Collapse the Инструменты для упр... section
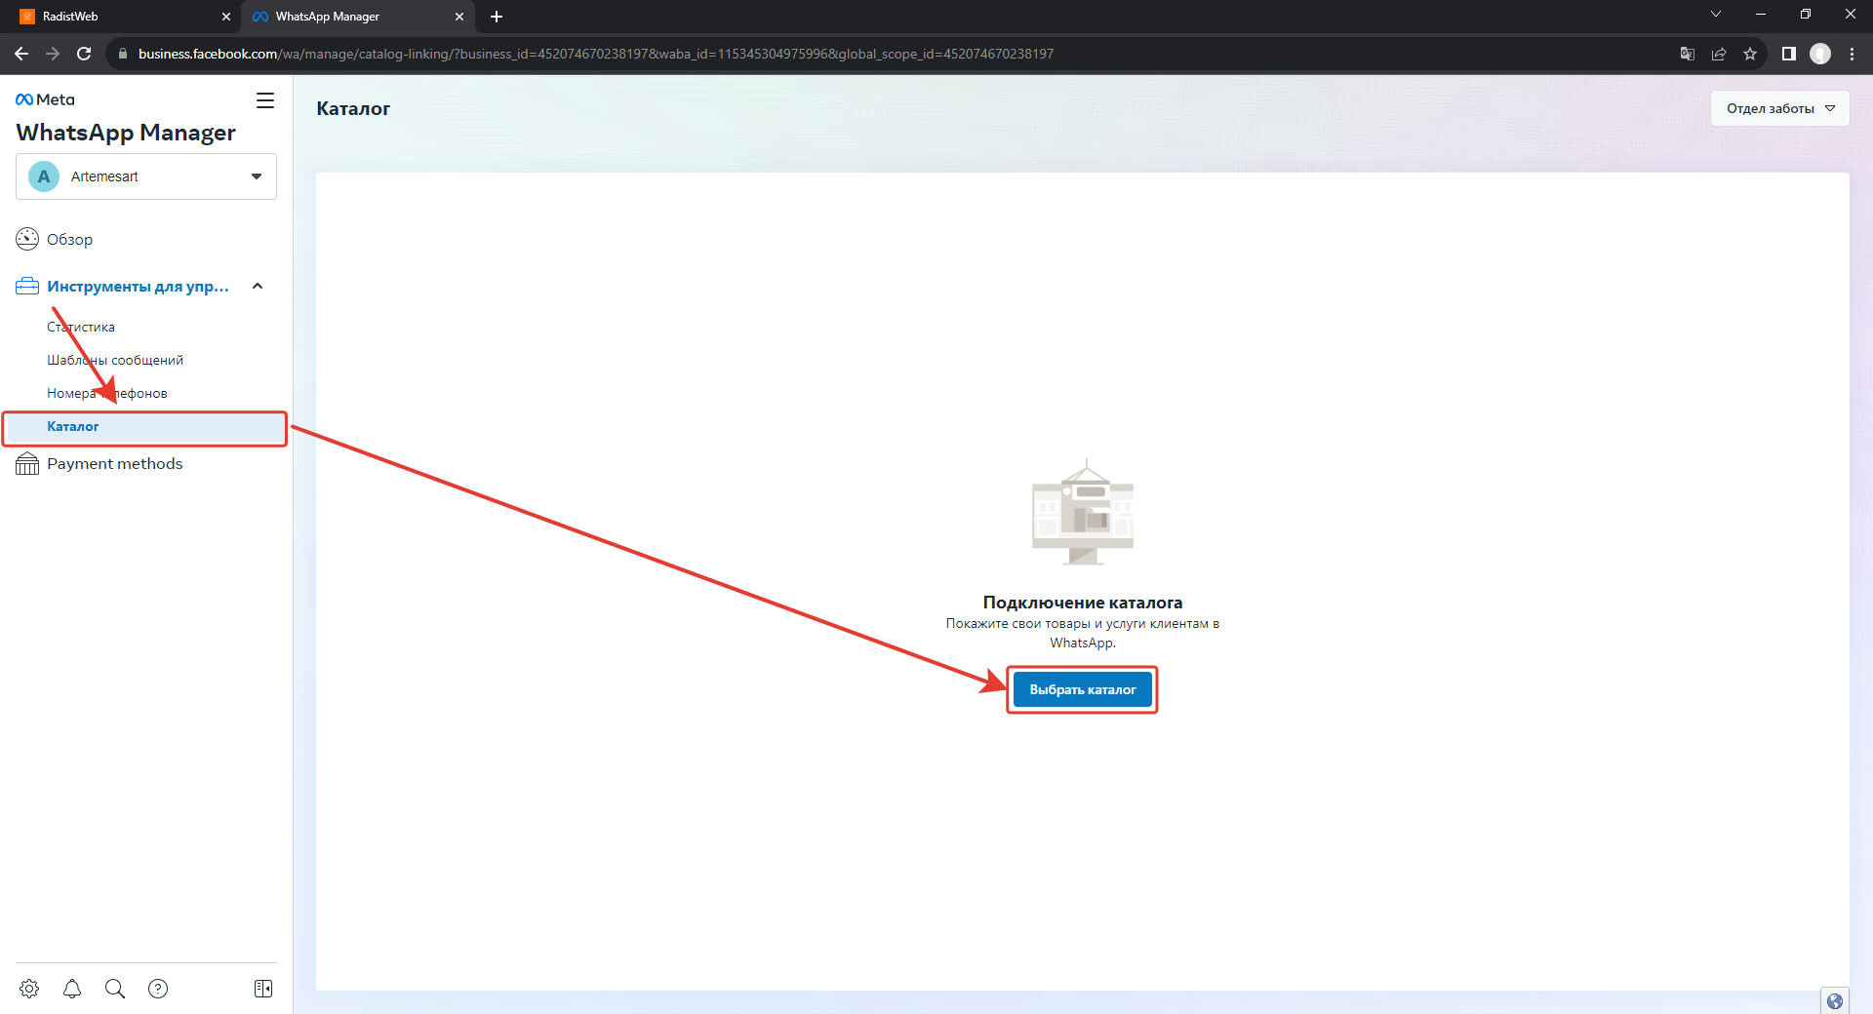The height and width of the screenshot is (1014, 1873). pos(258,287)
